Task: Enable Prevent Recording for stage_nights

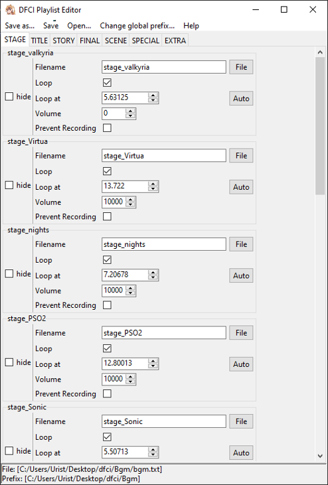Action: tap(107, 305)
